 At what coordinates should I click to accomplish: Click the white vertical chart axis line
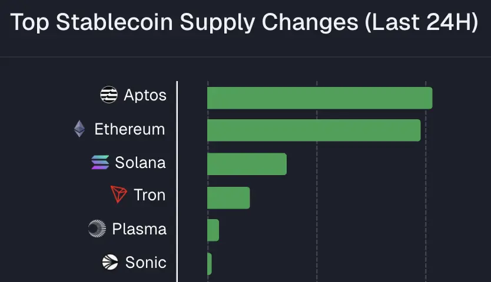click(177, 176)
